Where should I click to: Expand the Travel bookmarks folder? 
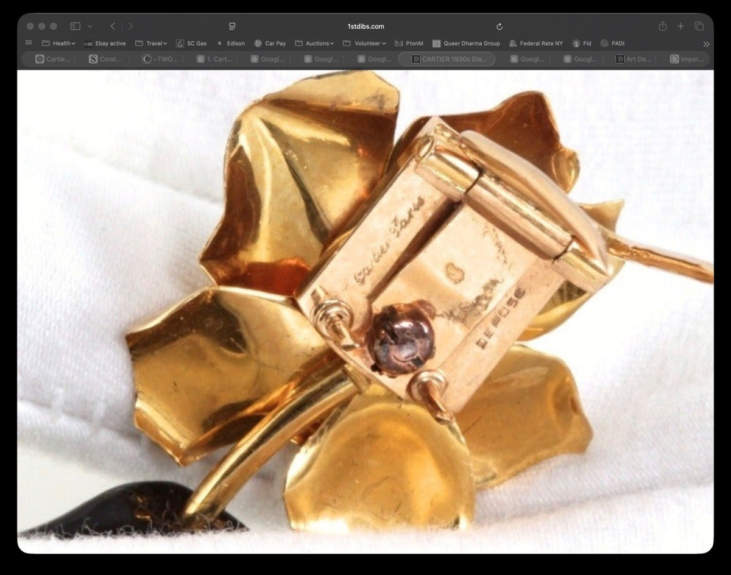[x=151, y=43]
